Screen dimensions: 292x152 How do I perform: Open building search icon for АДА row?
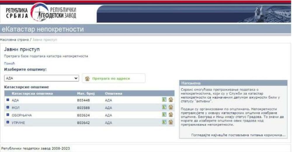[x=171, y=100]
